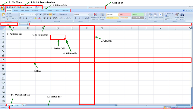Click Delete cells icon in Cells group
Image resolution: width=193 pixels, height=109 pixels.
click(x=156, y=15)
